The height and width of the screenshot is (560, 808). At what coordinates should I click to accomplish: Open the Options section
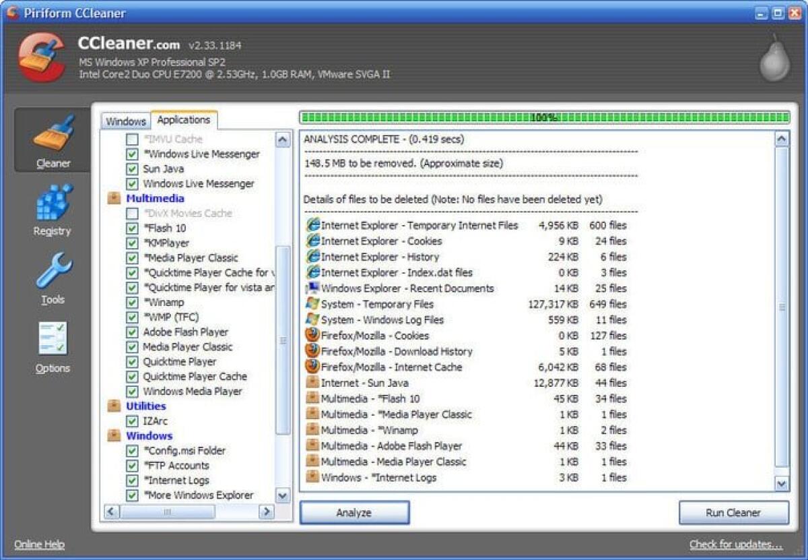[x=53, y=345]
